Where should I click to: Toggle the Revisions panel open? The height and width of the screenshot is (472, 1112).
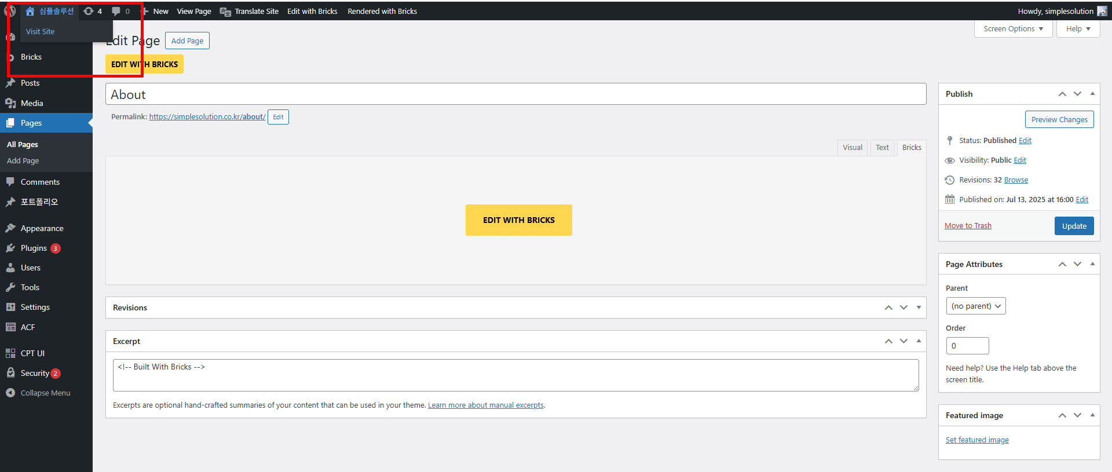coord(919,308)
